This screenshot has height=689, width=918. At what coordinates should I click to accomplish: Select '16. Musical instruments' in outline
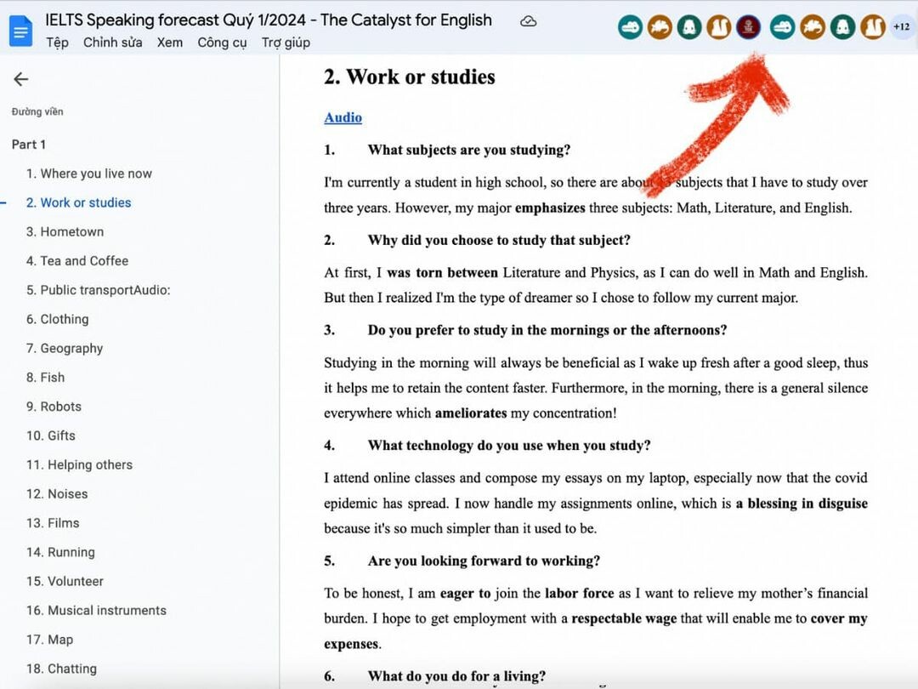tap(96, 610)
